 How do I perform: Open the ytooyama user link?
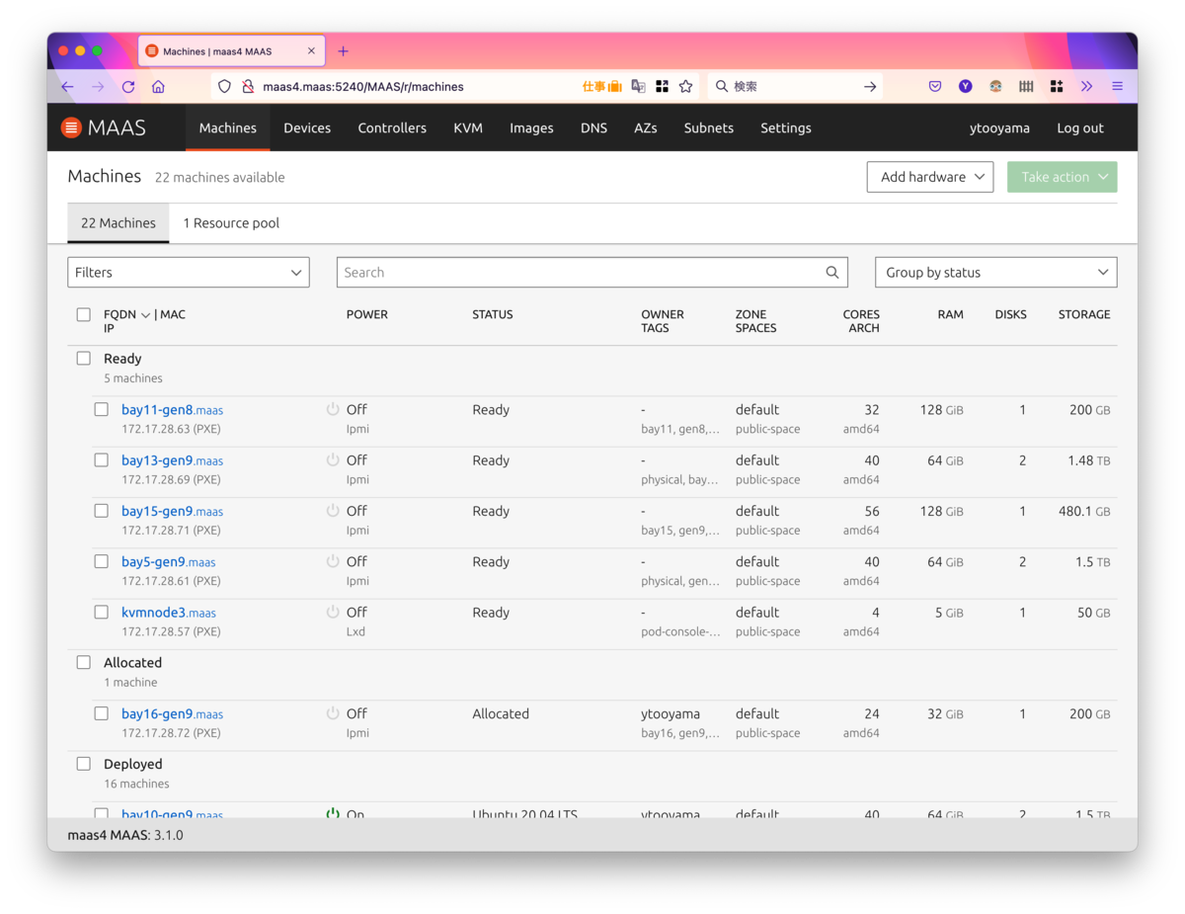(999, 127)
